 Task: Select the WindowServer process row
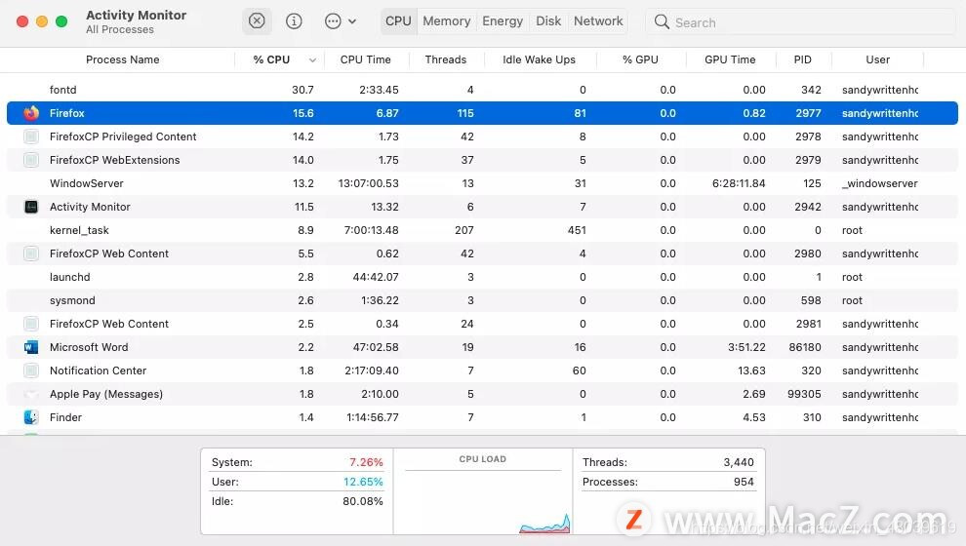(x=482, y=183)
